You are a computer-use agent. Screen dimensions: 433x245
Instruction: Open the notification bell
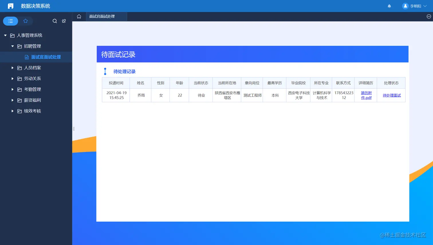tap(389, 6)
